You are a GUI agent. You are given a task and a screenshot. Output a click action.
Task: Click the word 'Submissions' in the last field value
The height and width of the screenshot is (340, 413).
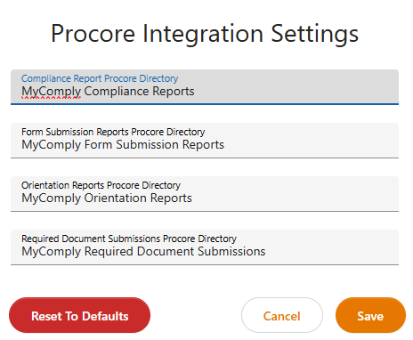tap(231, 251)
